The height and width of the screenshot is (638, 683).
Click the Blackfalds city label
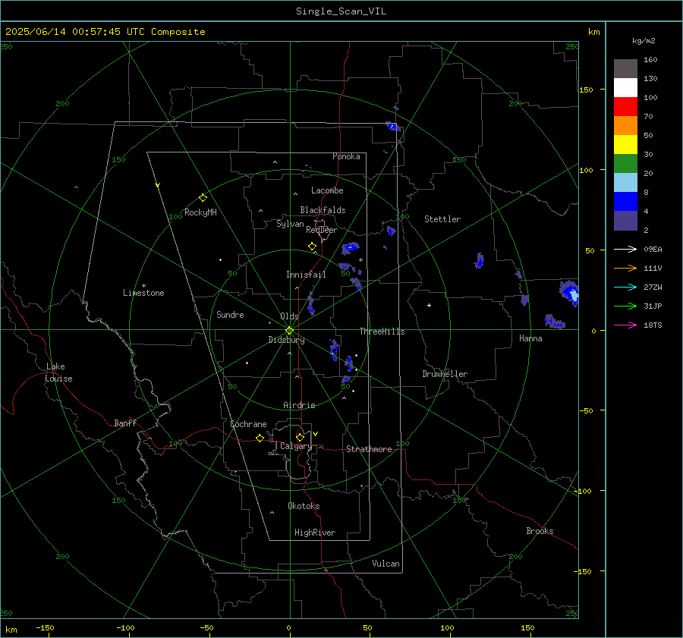323,210
